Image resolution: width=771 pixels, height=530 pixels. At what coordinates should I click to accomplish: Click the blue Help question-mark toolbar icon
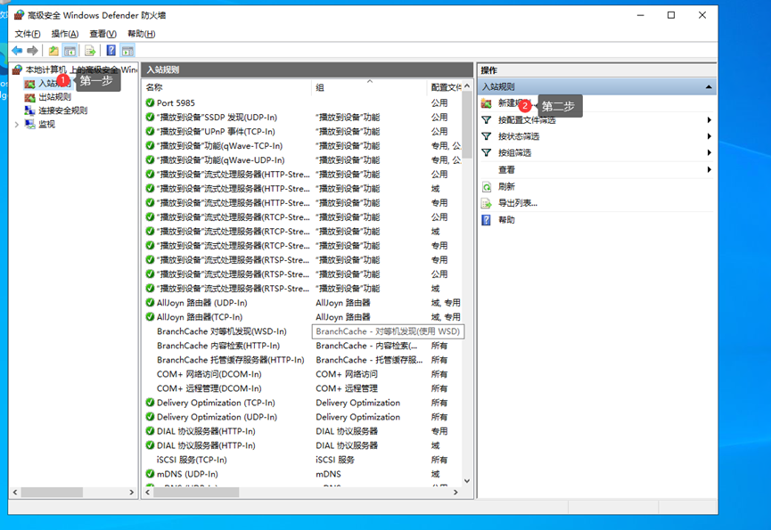tap(111, 50)
